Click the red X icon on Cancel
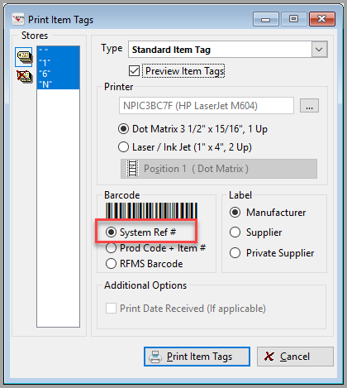347x388 pixels. (269, 357)
